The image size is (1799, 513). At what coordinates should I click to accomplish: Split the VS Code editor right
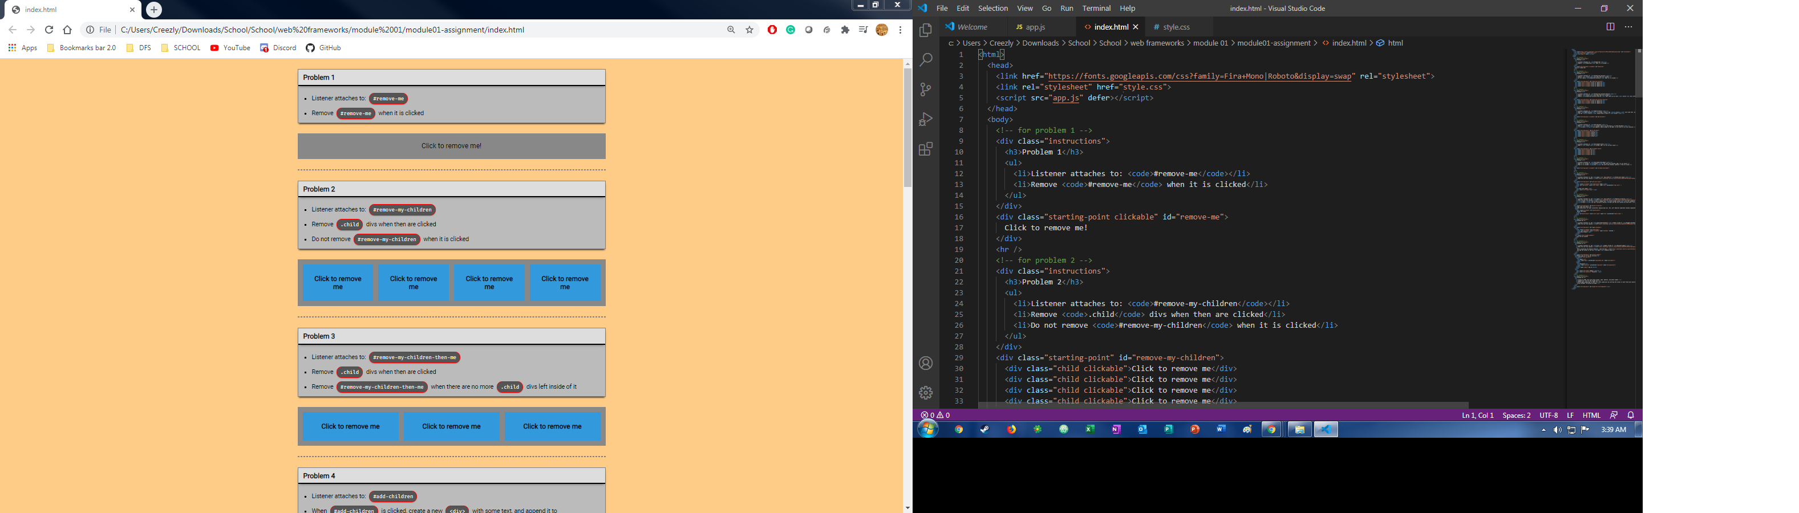1610,27
